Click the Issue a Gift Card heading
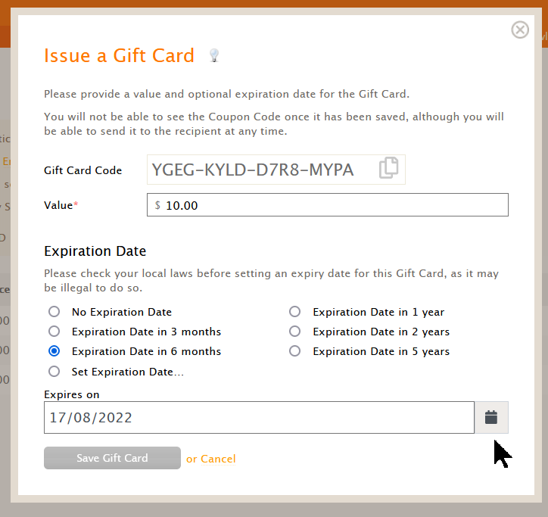The image size is (548, 517). [x=119, y=55]
